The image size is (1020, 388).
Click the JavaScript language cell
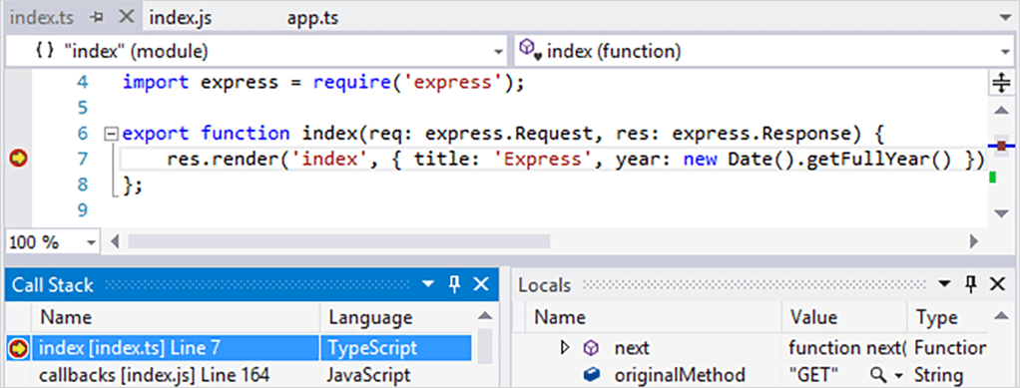[x=369, y=375]
